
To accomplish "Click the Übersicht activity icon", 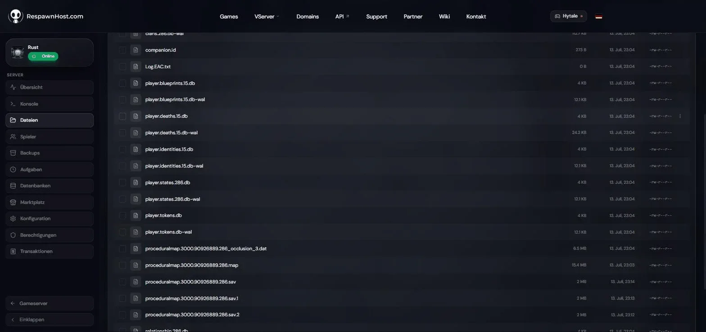I will [x=13, y=87].
